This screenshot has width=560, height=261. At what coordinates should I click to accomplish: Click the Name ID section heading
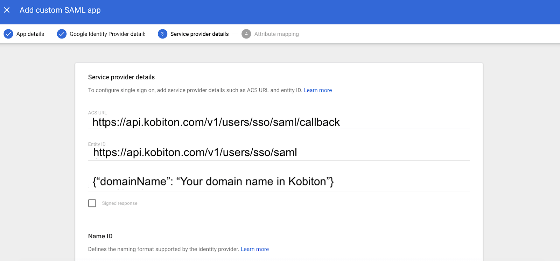click(x=100, y=236)
